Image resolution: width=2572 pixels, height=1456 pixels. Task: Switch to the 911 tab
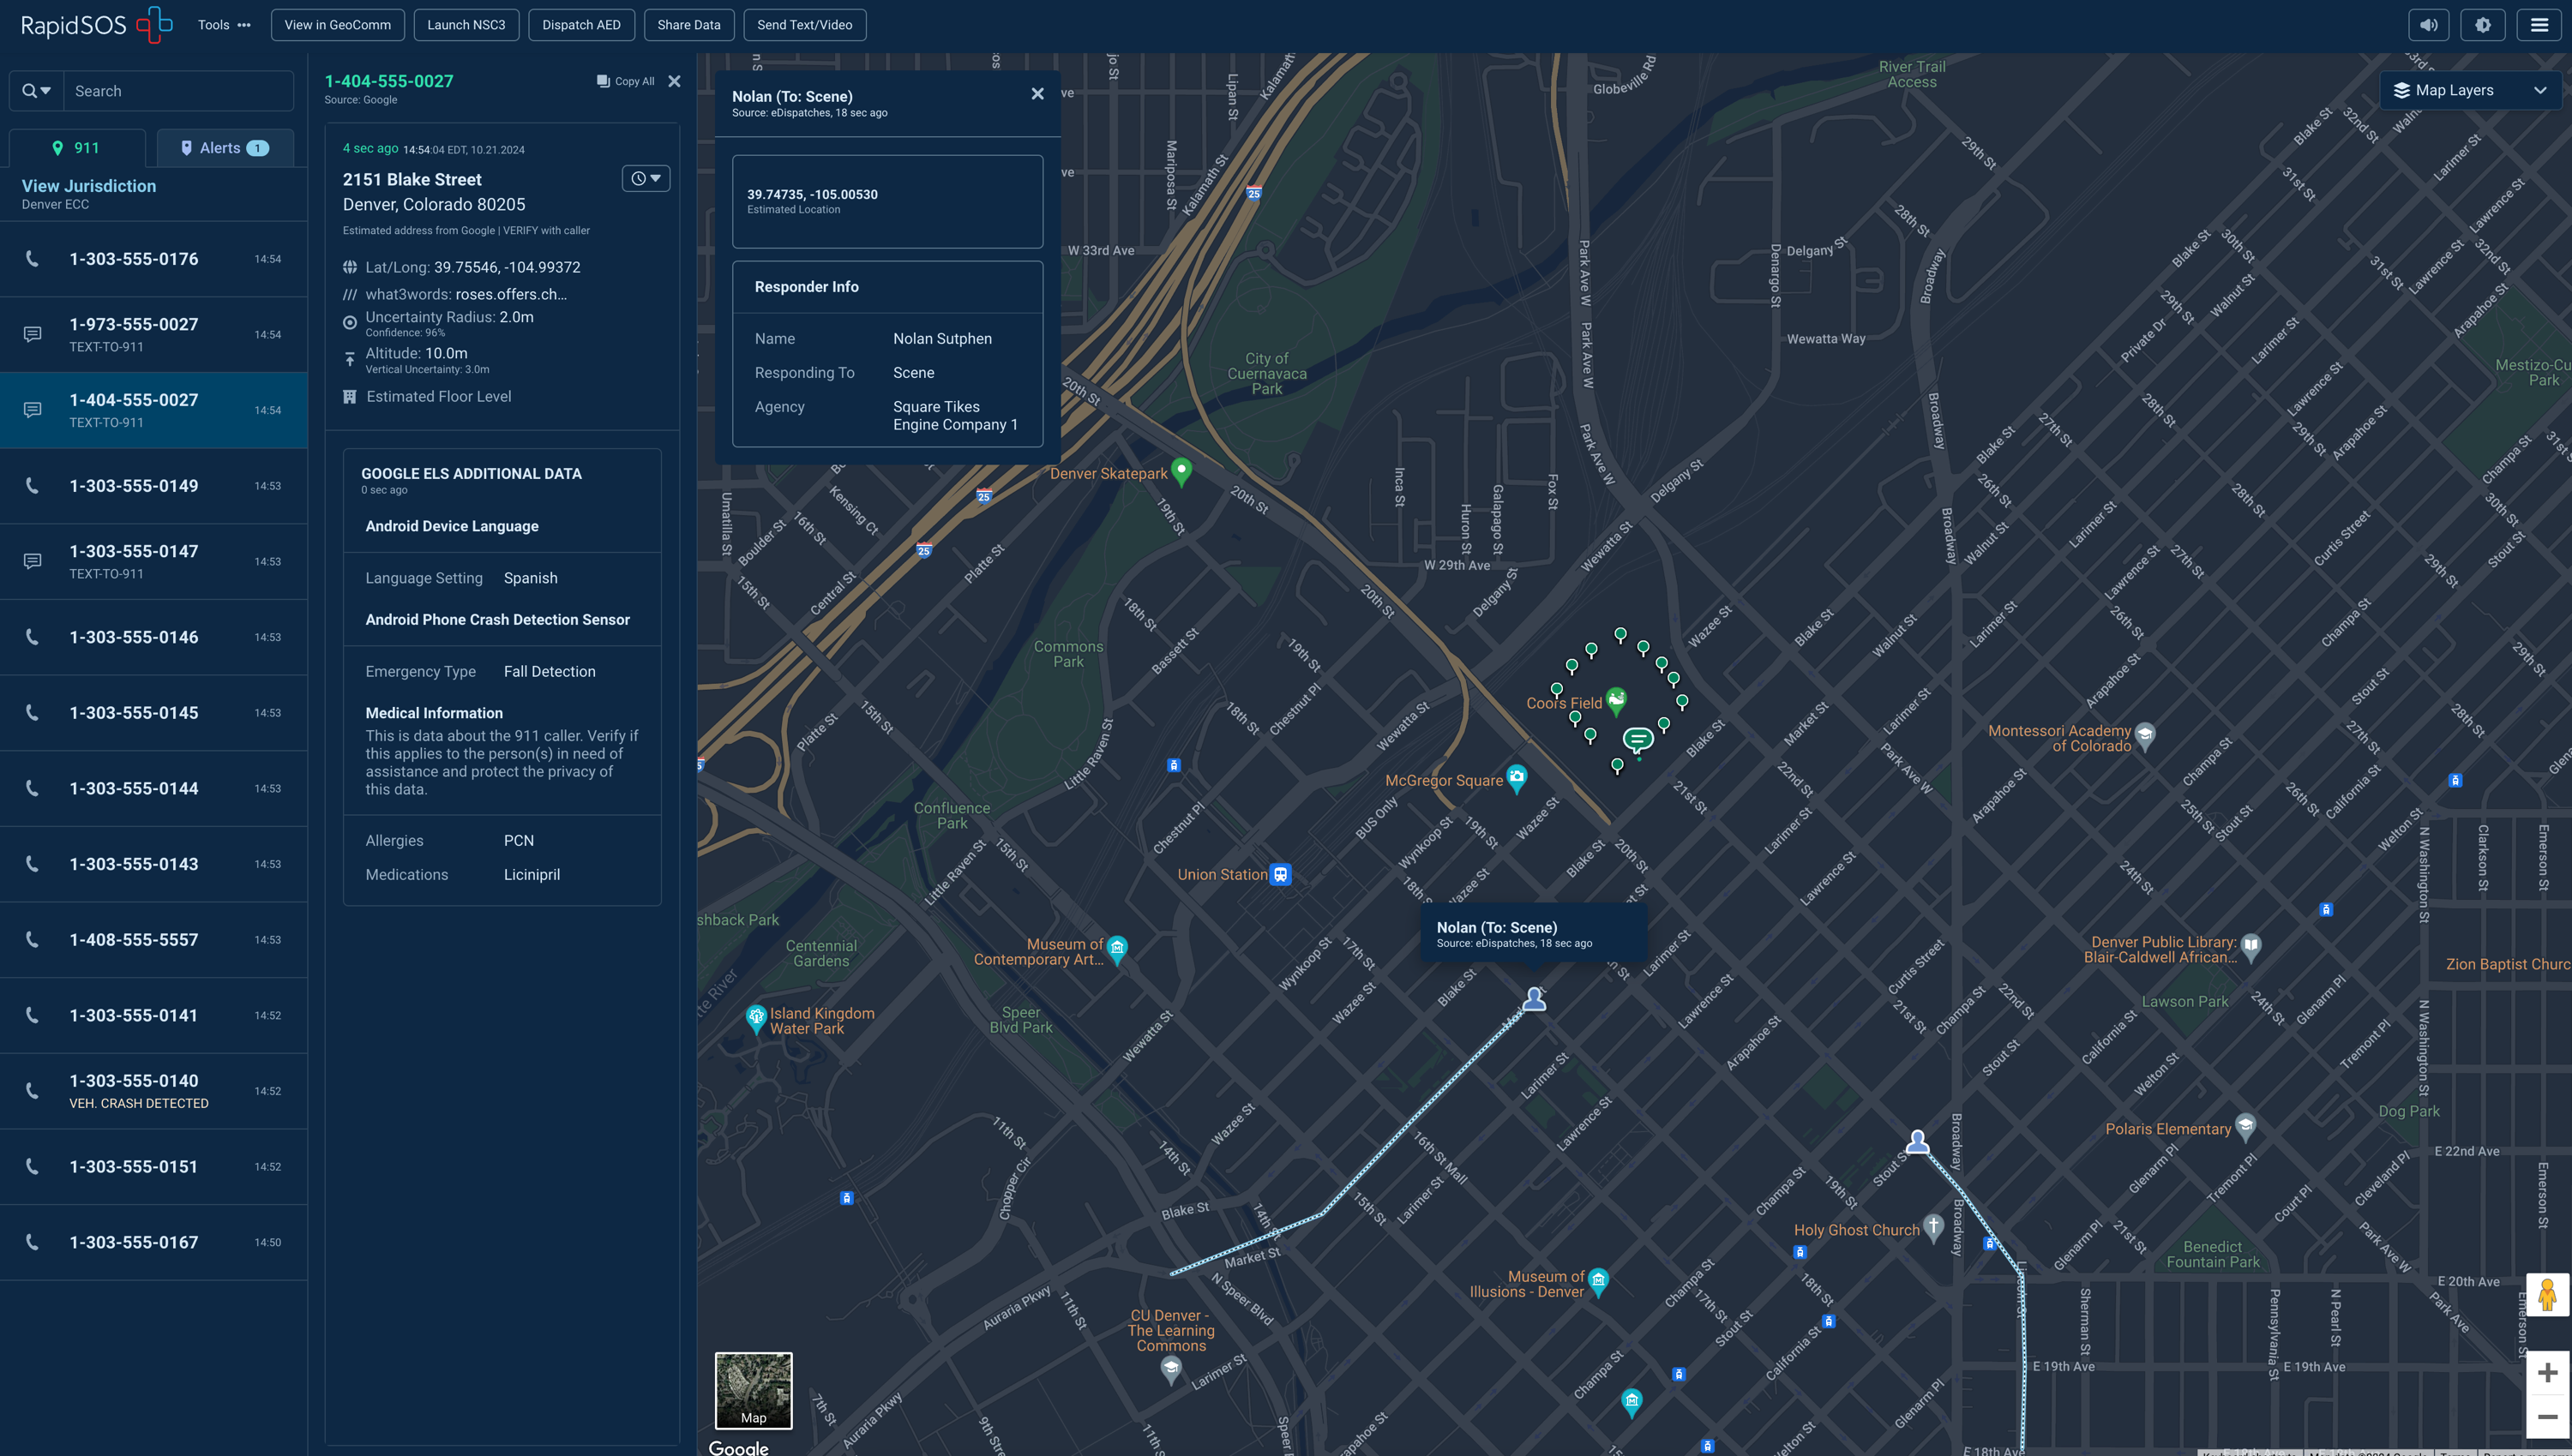[77, 148]
